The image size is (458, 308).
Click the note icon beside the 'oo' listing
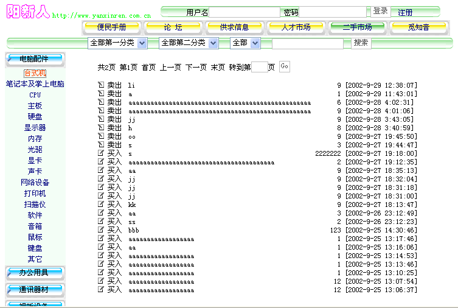coord(101,136)
